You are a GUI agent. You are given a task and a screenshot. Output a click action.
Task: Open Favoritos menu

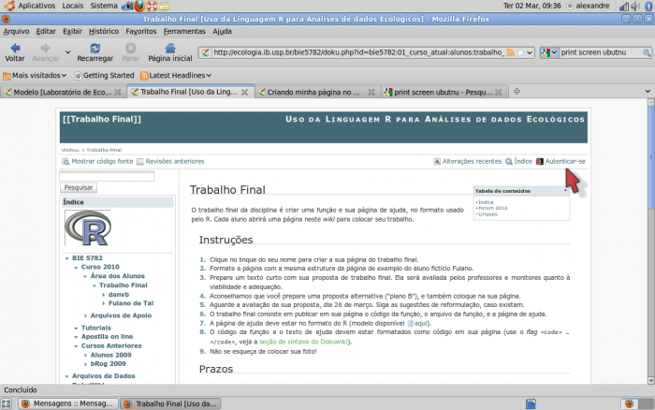[x=140, y=31]
